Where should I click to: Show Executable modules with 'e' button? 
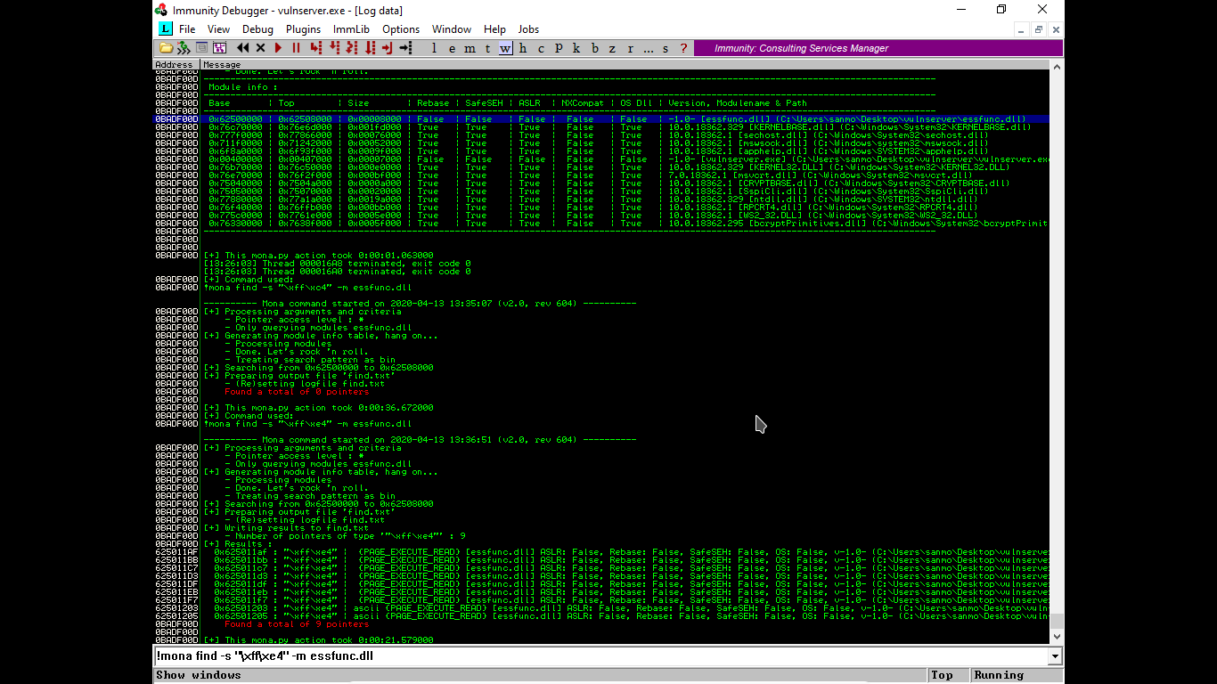click(x=452, y=48)
